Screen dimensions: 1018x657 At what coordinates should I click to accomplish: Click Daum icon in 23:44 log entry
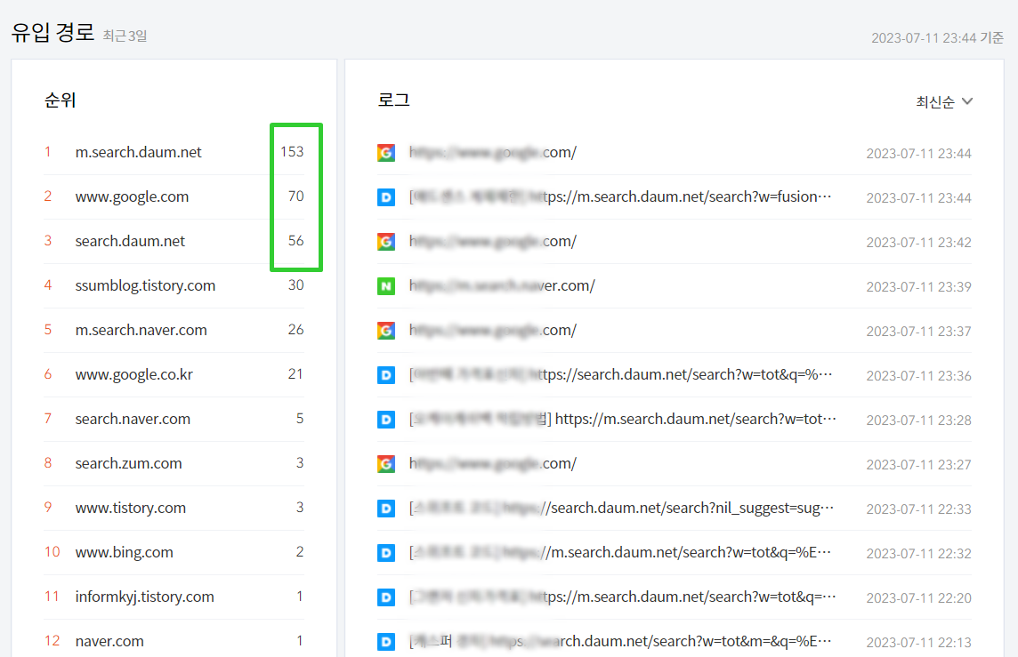click(386, 197)
